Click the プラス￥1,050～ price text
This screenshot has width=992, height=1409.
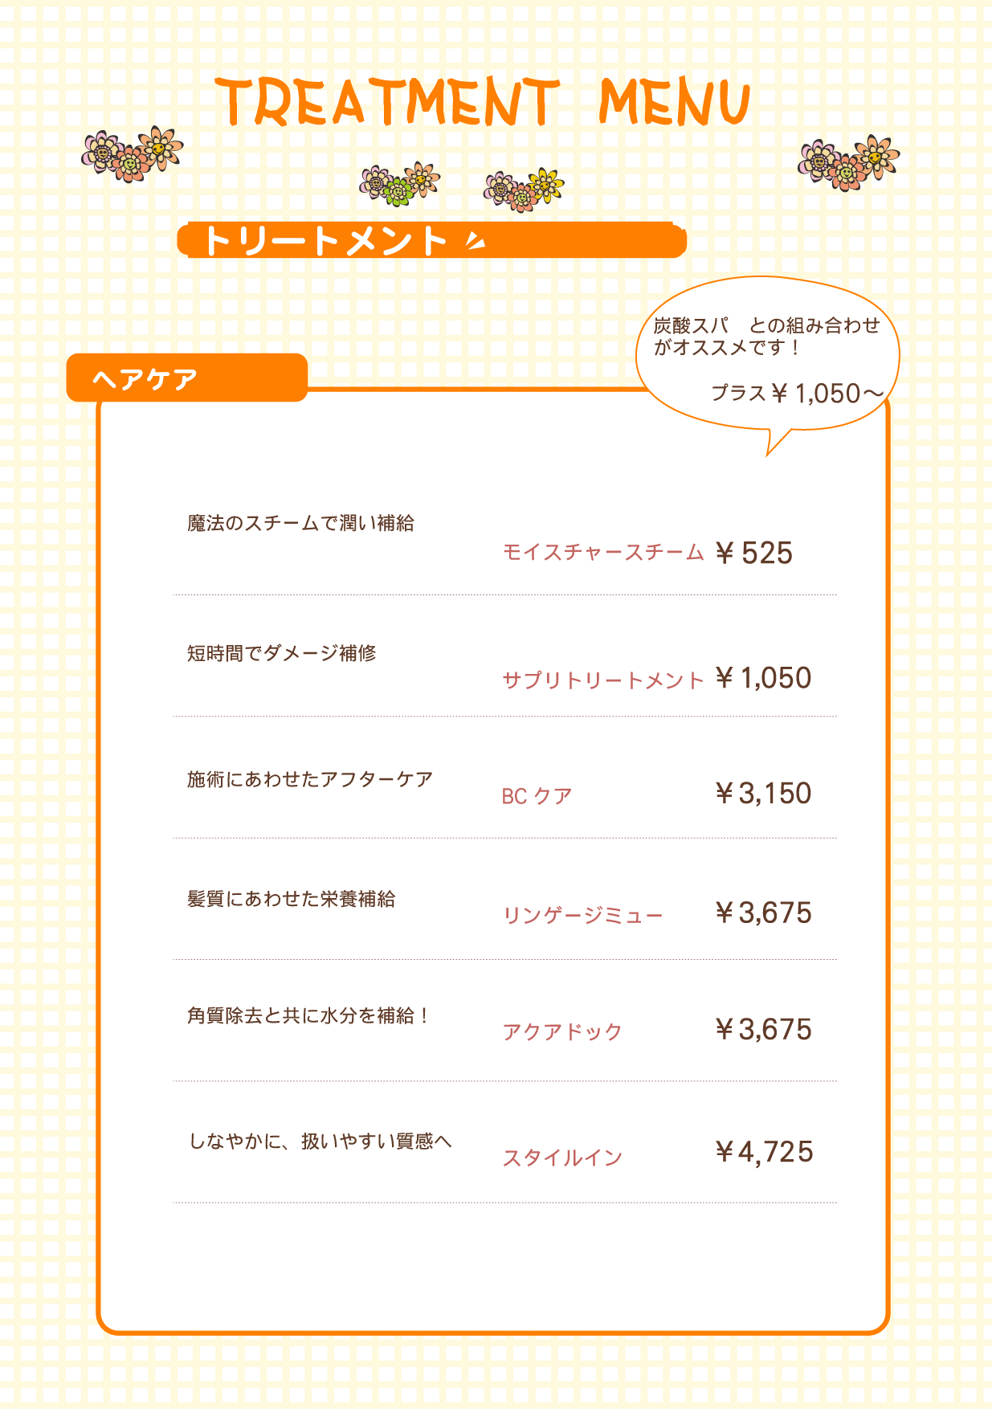tap(798, 394)
